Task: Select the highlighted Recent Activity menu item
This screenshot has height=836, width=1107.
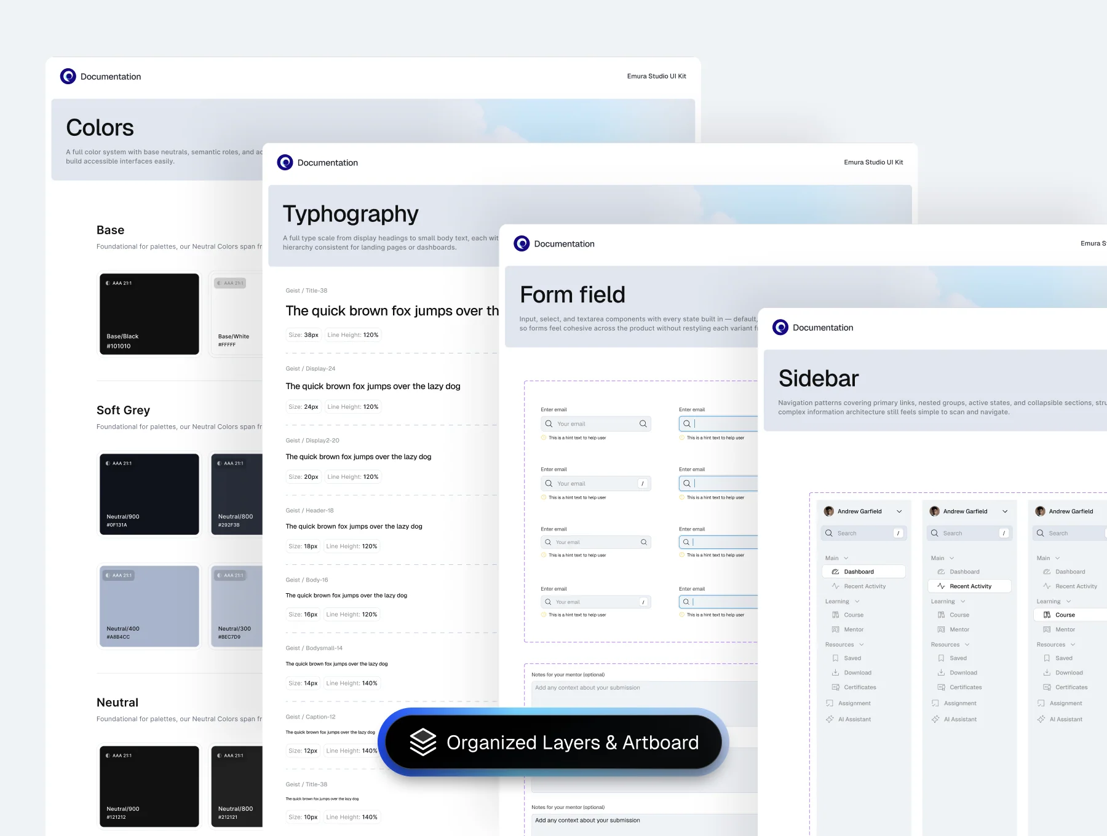Action: (x=969, y=586)
